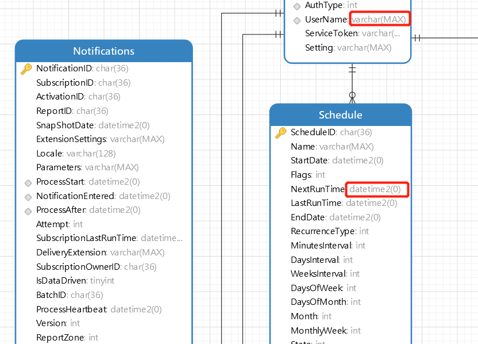Select the NextRunTime datetime2(0) data type

[x=376, y=189]
